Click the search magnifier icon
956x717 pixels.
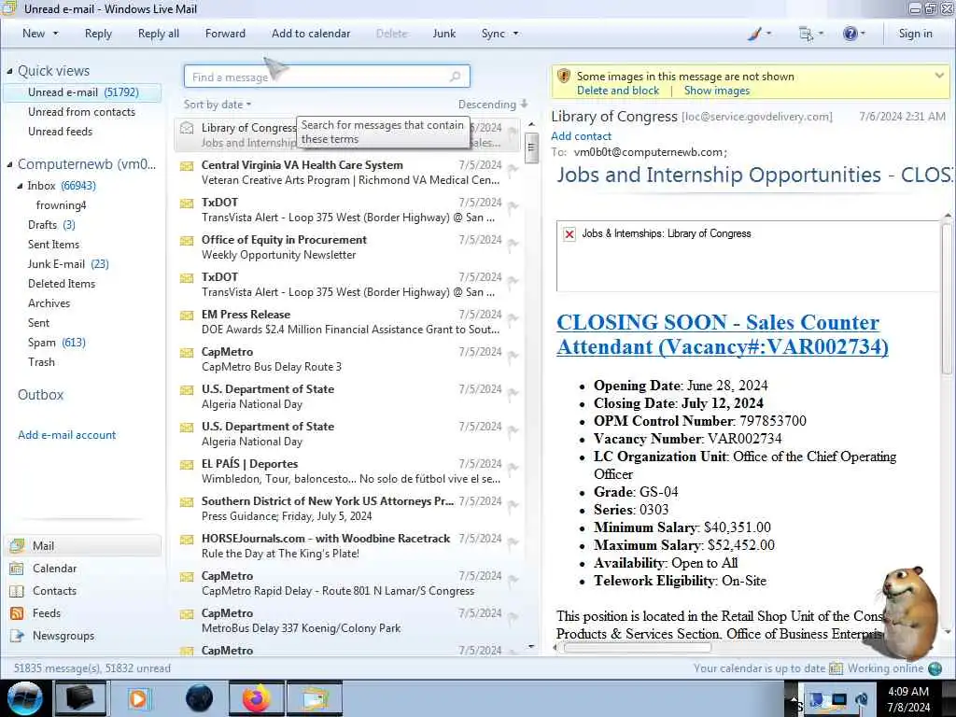tap(455, 77)
